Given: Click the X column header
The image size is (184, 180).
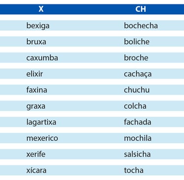Looking at the screenshot, I should pyautogui.click(x=41, y=9).
